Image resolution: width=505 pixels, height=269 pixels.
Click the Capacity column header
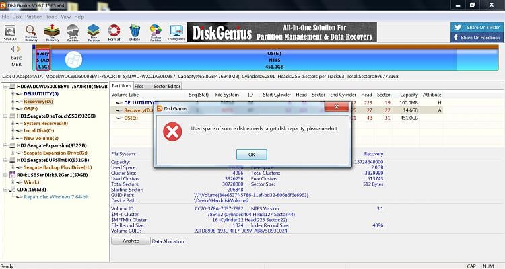tap(409, 95)
